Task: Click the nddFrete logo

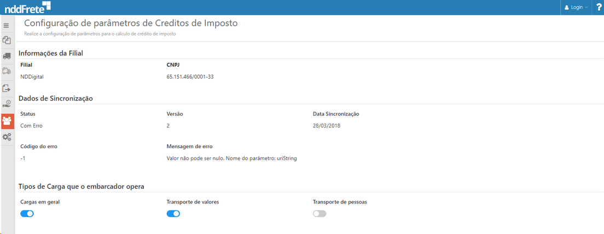Action: coord(28,7)
